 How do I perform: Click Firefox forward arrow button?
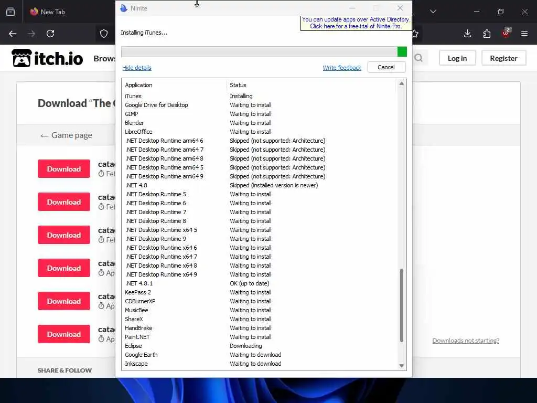click(31, 34)
